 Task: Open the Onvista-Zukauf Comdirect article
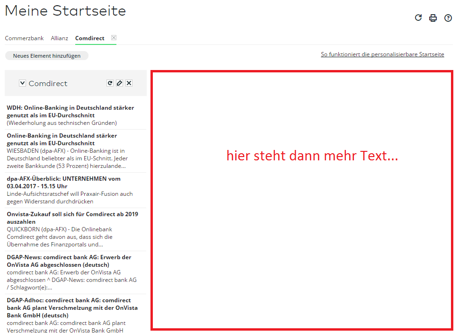coord(72,218)
